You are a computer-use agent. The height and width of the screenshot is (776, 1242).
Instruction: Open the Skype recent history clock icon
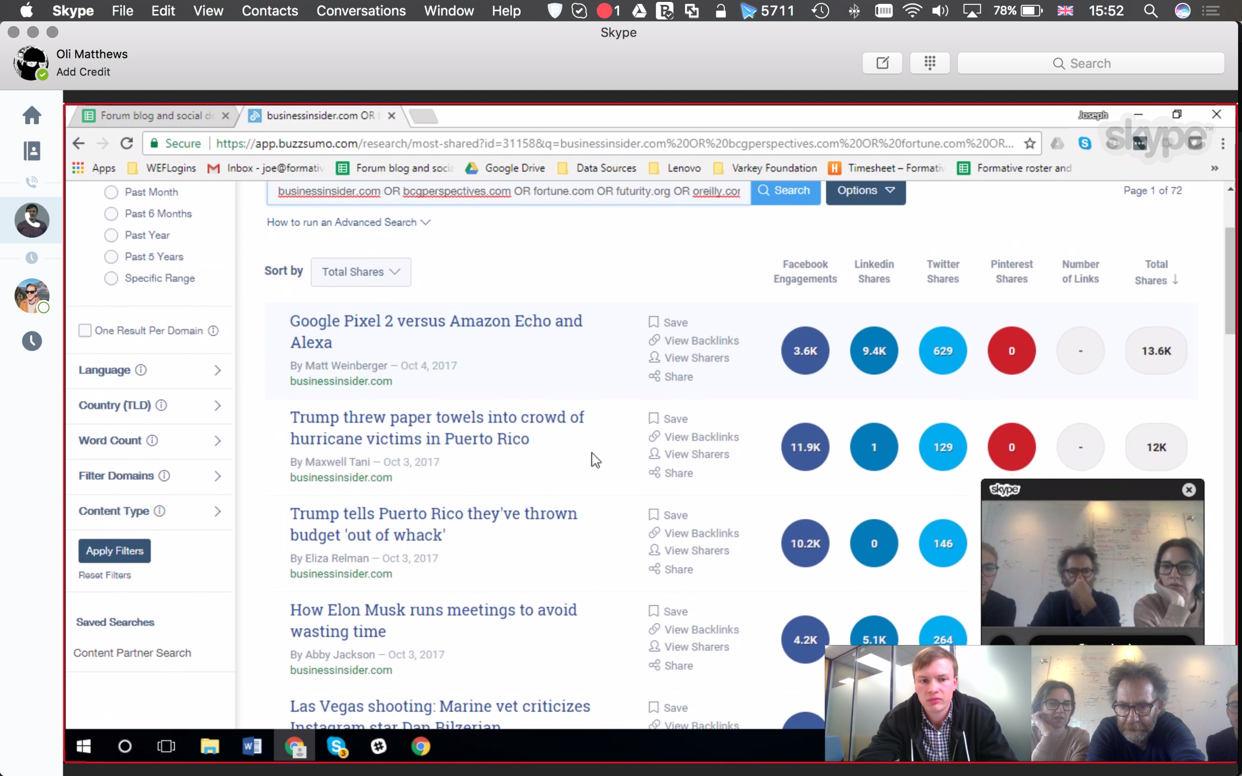click(32, 341)
